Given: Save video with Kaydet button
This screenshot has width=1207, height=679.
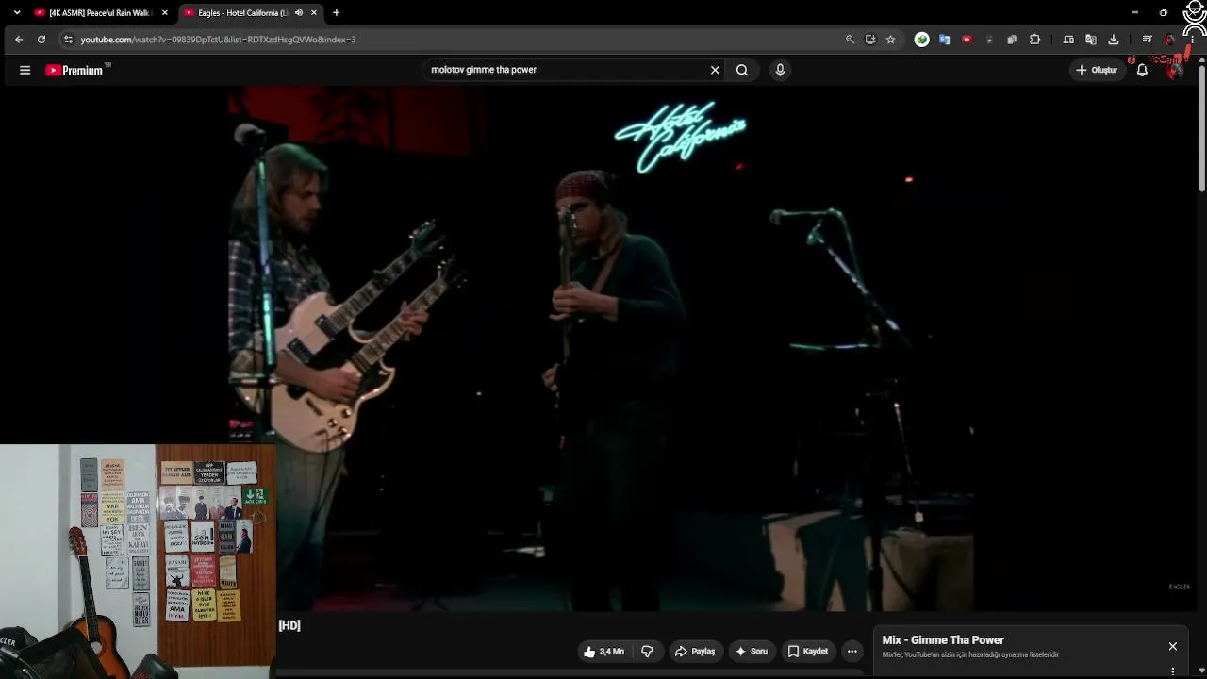Looking at the screenshot, I should [x=808, y=652].
